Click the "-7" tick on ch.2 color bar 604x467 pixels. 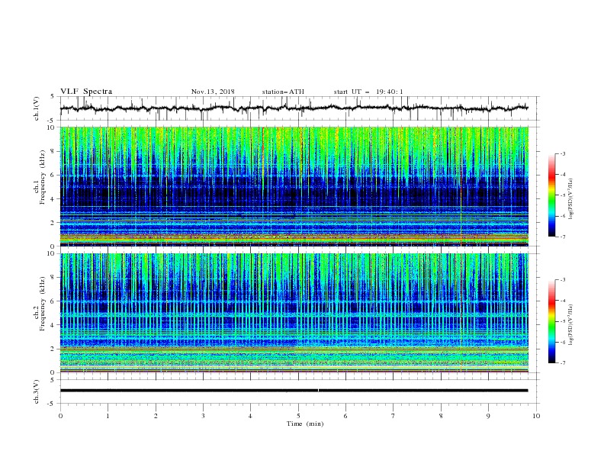pyautogui.click(x=562, y=362)
